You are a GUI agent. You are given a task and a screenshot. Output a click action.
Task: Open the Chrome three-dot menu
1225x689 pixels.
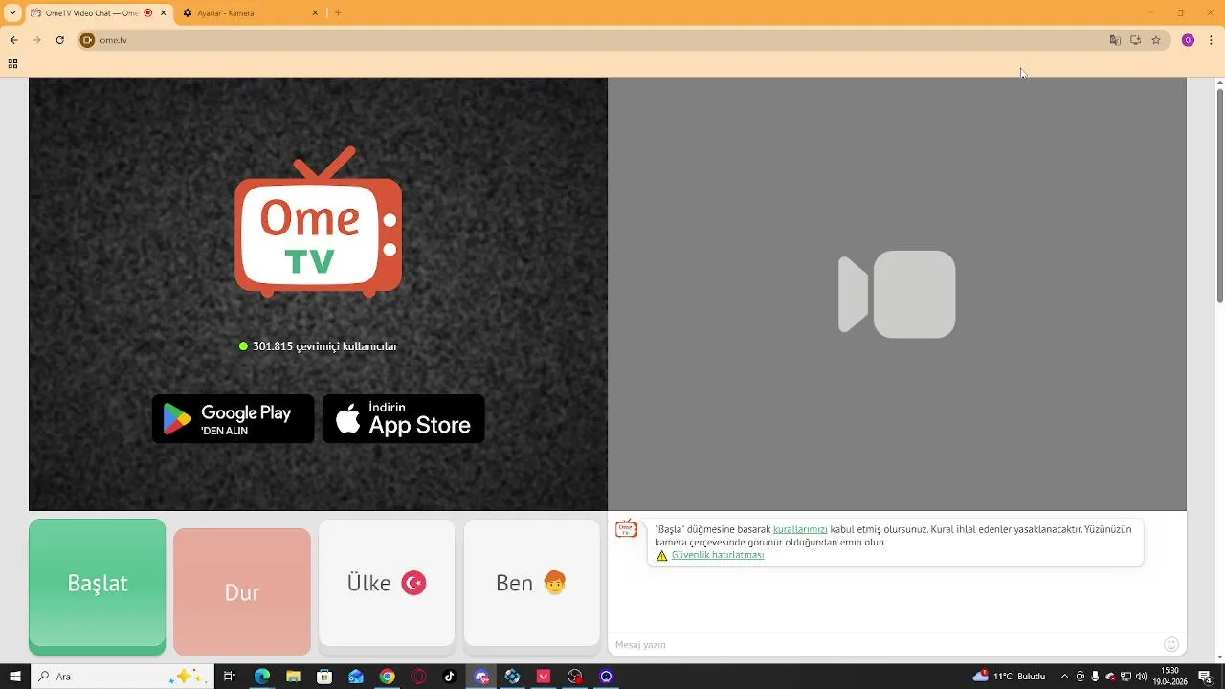[1212, 40]
